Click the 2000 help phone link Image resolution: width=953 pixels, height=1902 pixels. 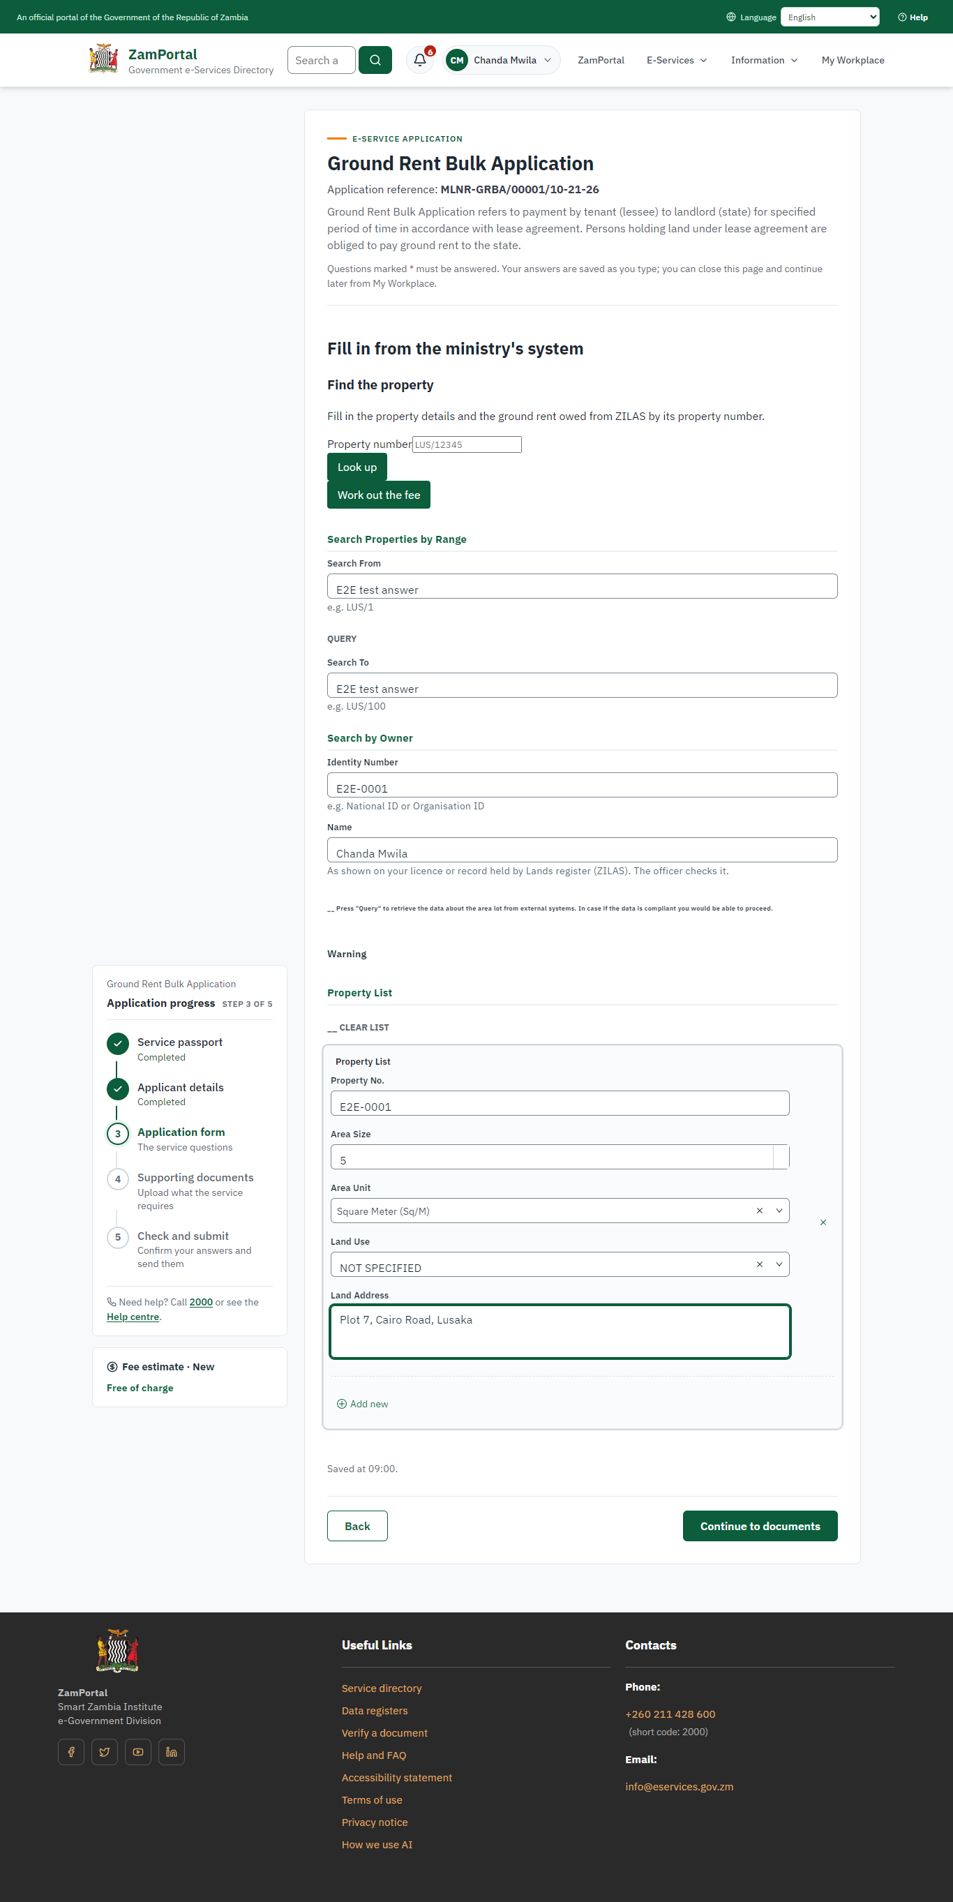201,1302
